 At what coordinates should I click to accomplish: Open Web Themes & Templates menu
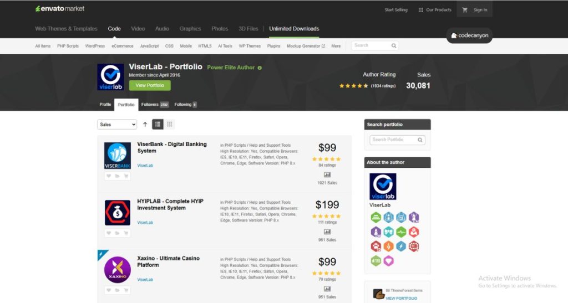point(67,29)
